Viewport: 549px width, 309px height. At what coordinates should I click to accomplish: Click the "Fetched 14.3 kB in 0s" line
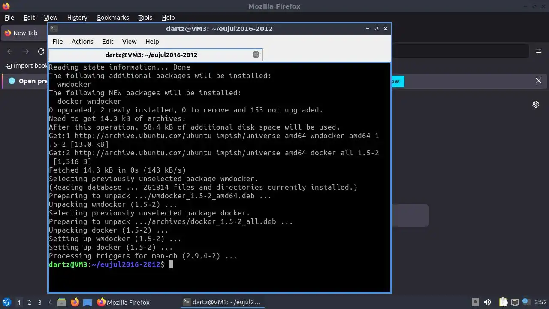tap(117, 170)
